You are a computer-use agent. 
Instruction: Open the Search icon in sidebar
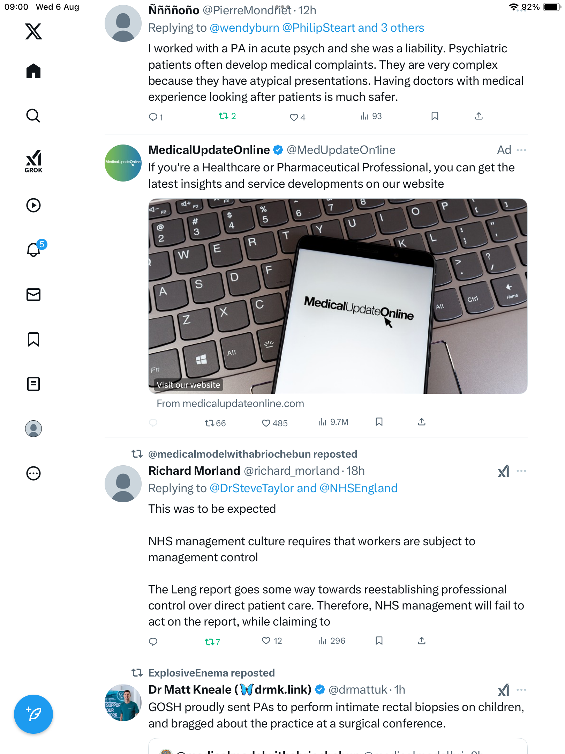click(x=33, y=116)
